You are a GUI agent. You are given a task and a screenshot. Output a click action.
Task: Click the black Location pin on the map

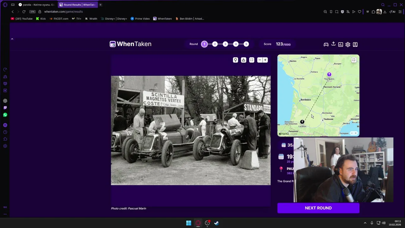point(302,122)
